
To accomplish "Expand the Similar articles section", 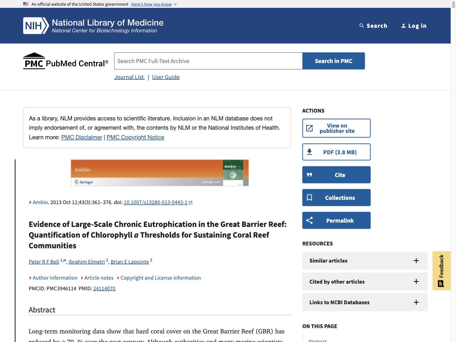I will click(x=416, y=260).
